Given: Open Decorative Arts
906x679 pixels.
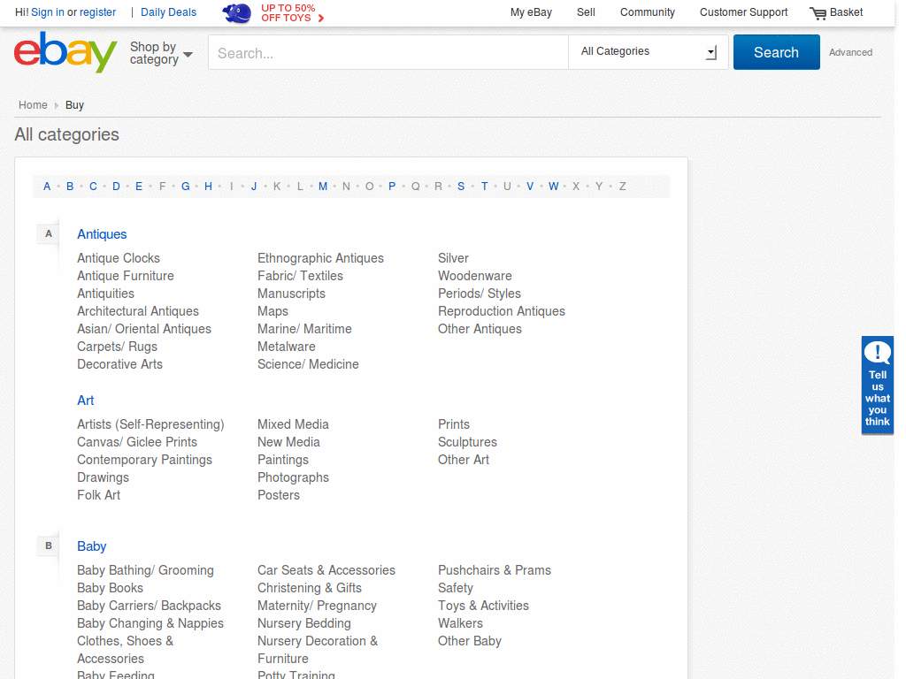Looking at the screenshot, I should click(119, 364).
